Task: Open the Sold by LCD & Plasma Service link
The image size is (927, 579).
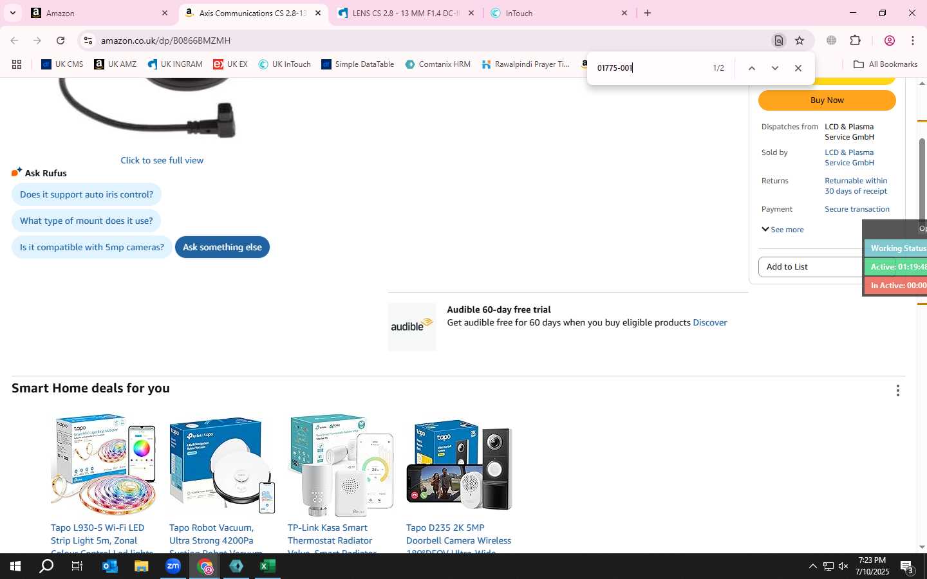Action: click(849, 158)
